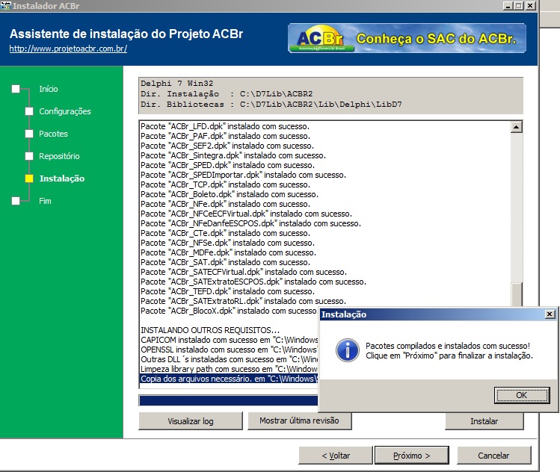Select the Início step in sidebar
The width and height of the screenshot is (560, 472).
point(49,89)
